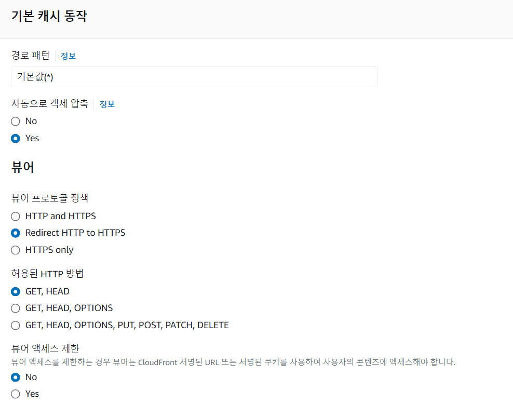Choose Redirect HTTP to HTTPS option
This screenshot has width=513, height=404.
16,233
